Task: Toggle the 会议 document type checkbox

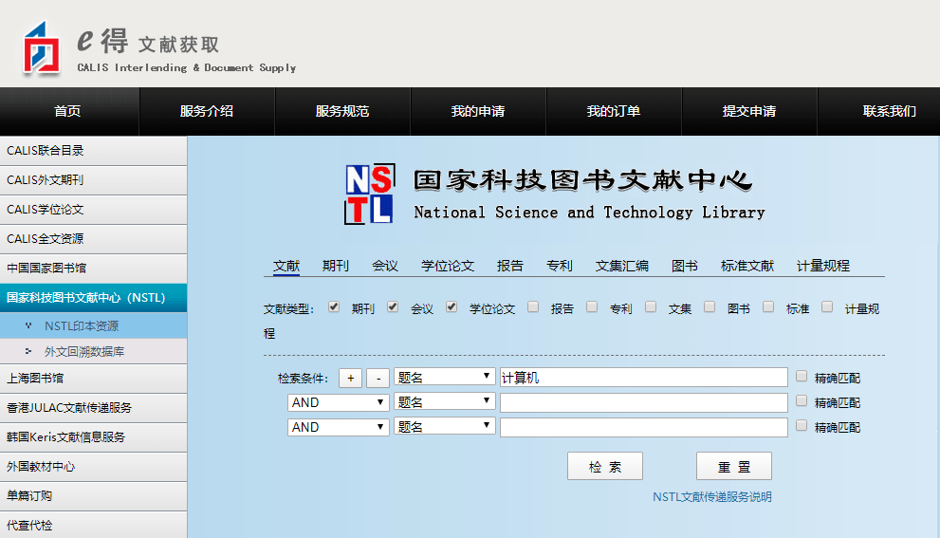Action: (393, 307)
